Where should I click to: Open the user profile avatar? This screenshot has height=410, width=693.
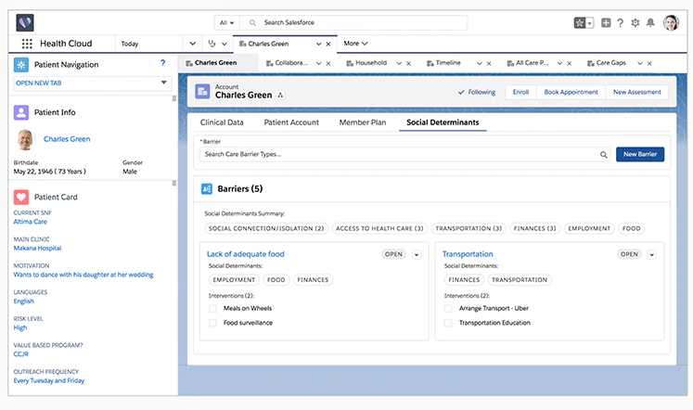671,22
